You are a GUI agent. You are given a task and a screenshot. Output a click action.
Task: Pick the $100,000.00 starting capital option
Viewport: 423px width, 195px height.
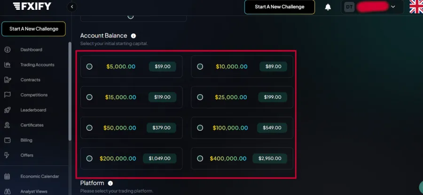(200, 127)
